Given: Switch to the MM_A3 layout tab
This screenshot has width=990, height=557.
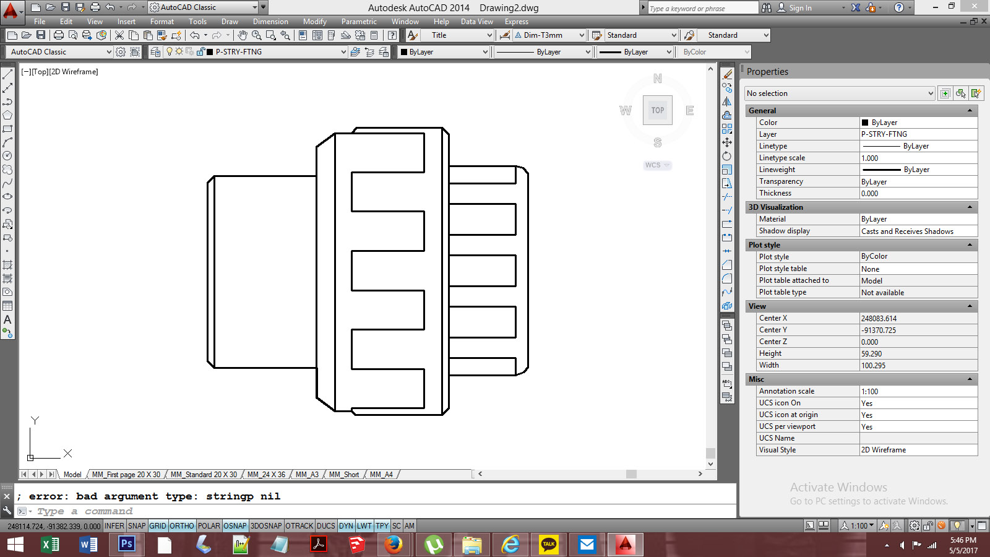Looking at the screenshot, I should click(x=307, y=475).
